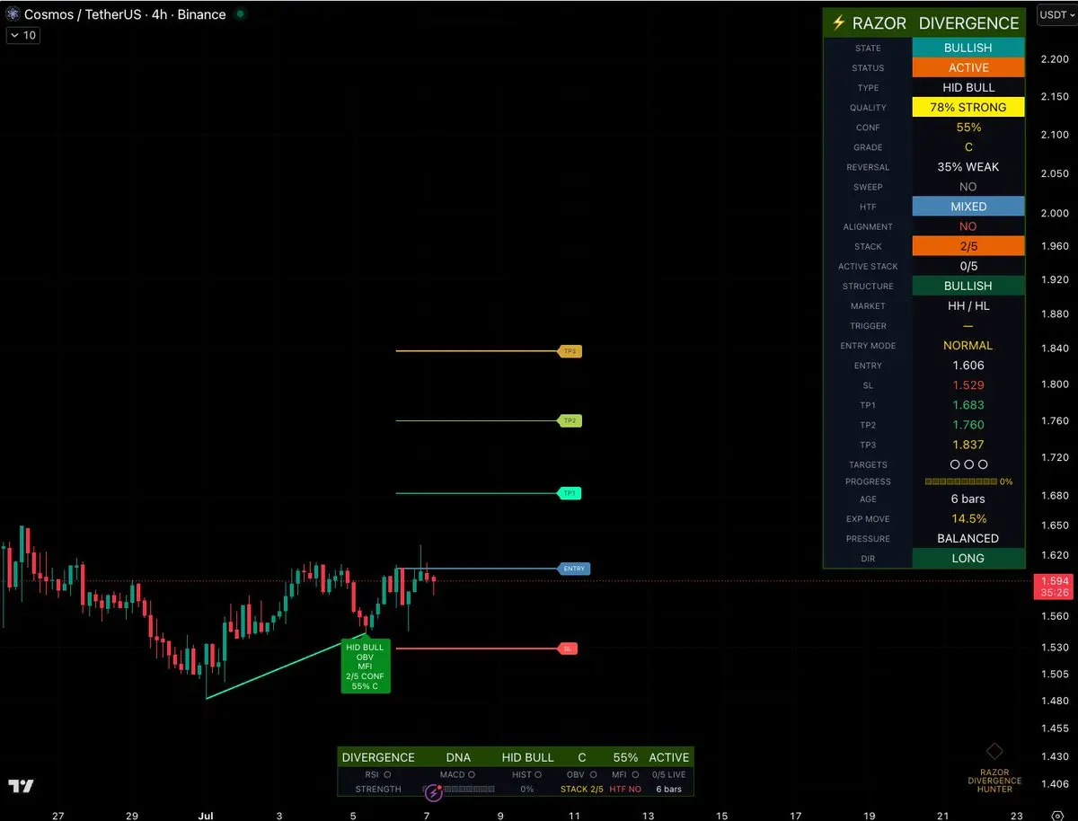Select the TP3 price line tag
Screen dimensions: 1078x821
coord(570,351)
